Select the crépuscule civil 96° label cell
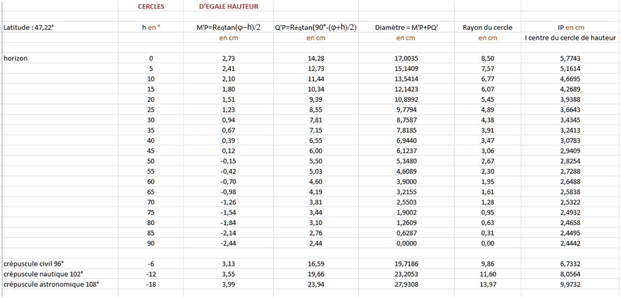This screenshot has height=298, width=621. (34, 264)
